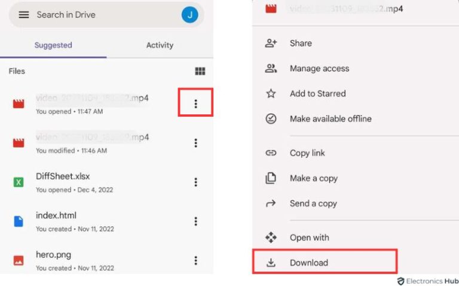
Task: Click the 'You opened • 11:47 AM' text
Action: (x=69, y=111)
